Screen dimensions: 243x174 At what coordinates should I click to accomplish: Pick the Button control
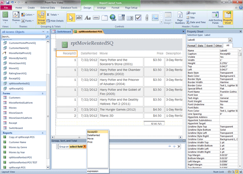pos(96,18)
